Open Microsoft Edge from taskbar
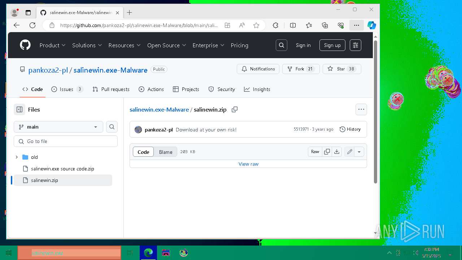462x260 pixels. tap(148, 253)
